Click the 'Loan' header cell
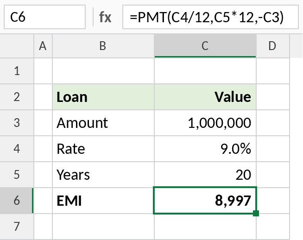Screen dimensions: 303x240 [103, 97]
